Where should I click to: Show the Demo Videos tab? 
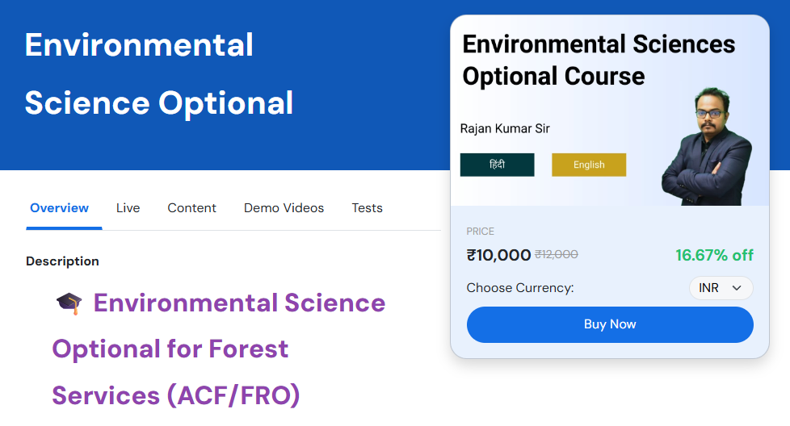click(x=284, y=208)
